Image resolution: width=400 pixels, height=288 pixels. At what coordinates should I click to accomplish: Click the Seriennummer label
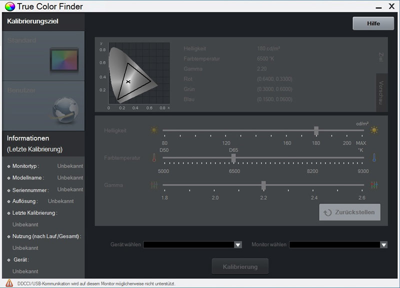30,190
